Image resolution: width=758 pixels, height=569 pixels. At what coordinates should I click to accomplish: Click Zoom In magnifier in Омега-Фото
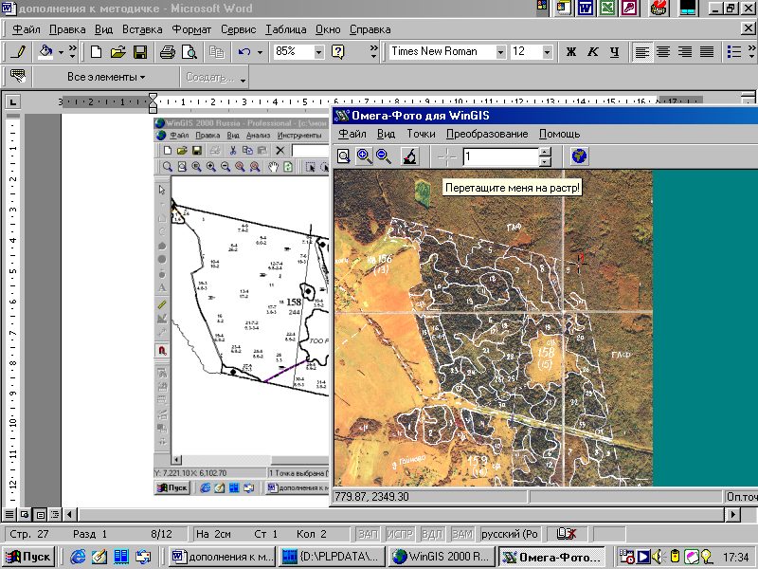click(364, 156)
